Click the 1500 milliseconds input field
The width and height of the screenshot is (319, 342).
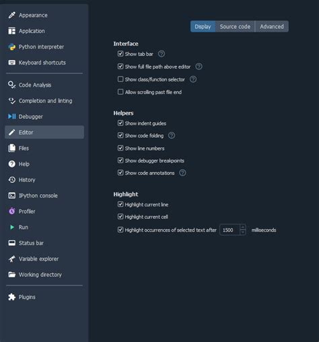click(230, 230)
